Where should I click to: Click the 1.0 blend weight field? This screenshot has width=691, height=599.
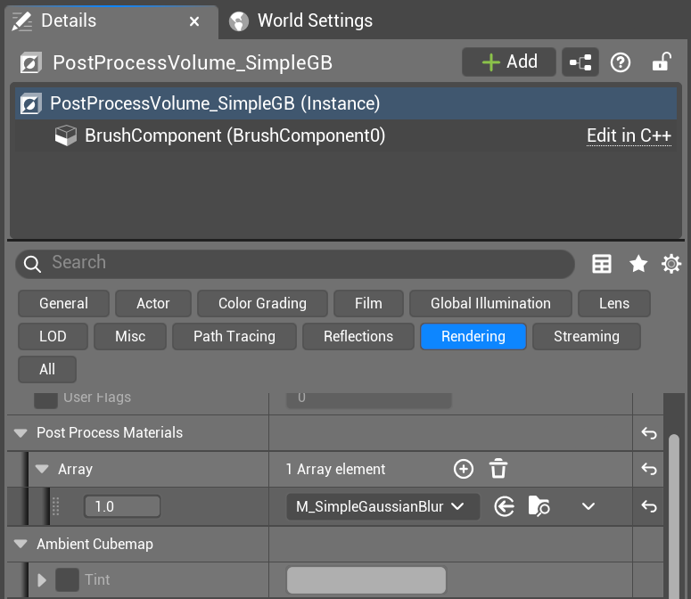[122, 506]
